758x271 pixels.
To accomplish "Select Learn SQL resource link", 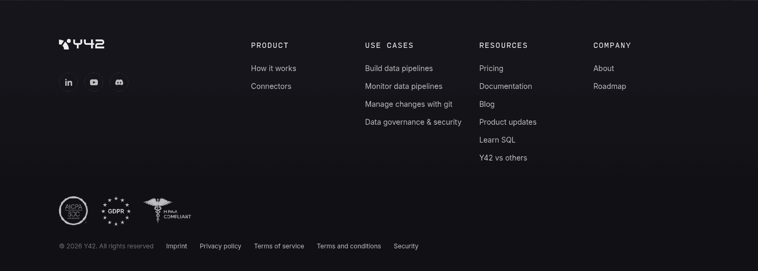I will click(497, 140).
